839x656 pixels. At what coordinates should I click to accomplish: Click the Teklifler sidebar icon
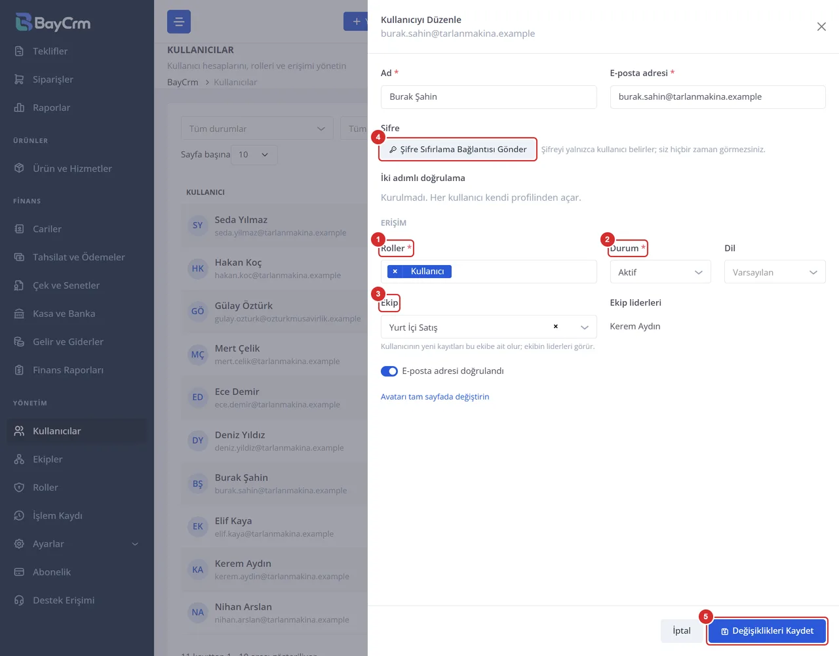pyautogui.click(x=19, y=51)
